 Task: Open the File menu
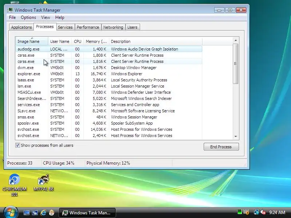[x=12, y=17]
